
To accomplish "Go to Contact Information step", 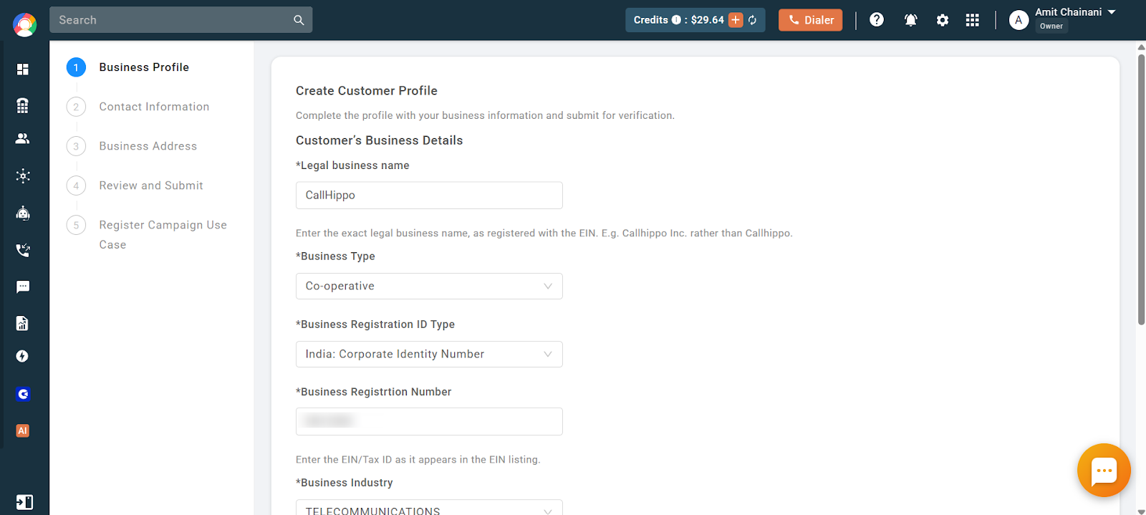I will (154, 107).
